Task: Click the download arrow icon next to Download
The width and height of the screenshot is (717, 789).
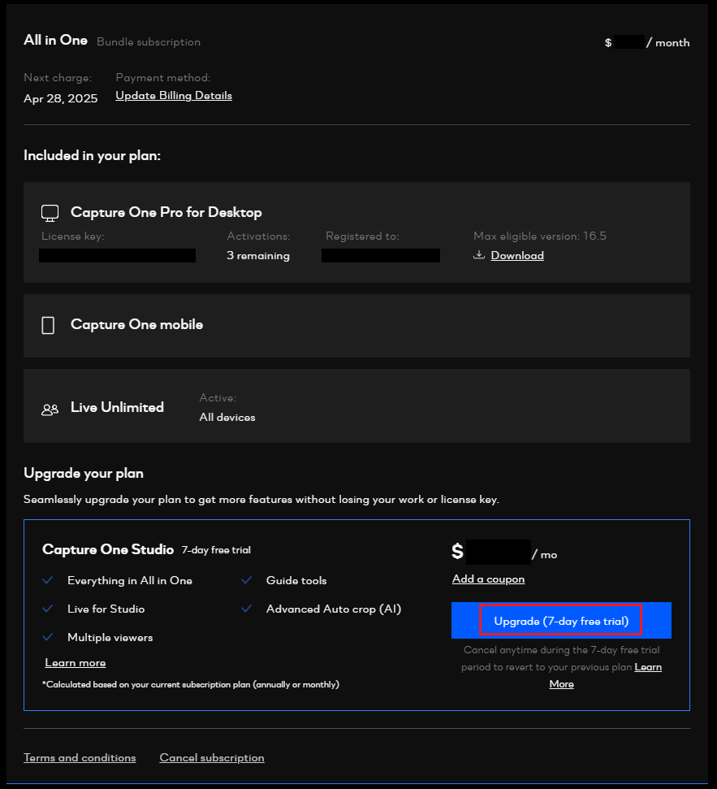Action: 479,254
